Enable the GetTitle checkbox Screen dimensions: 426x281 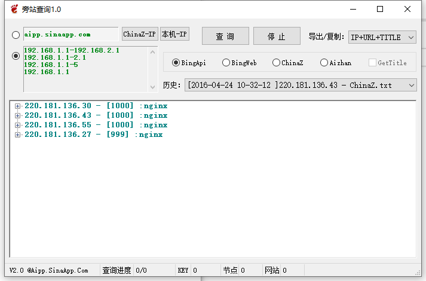click(x=372, y=63)
